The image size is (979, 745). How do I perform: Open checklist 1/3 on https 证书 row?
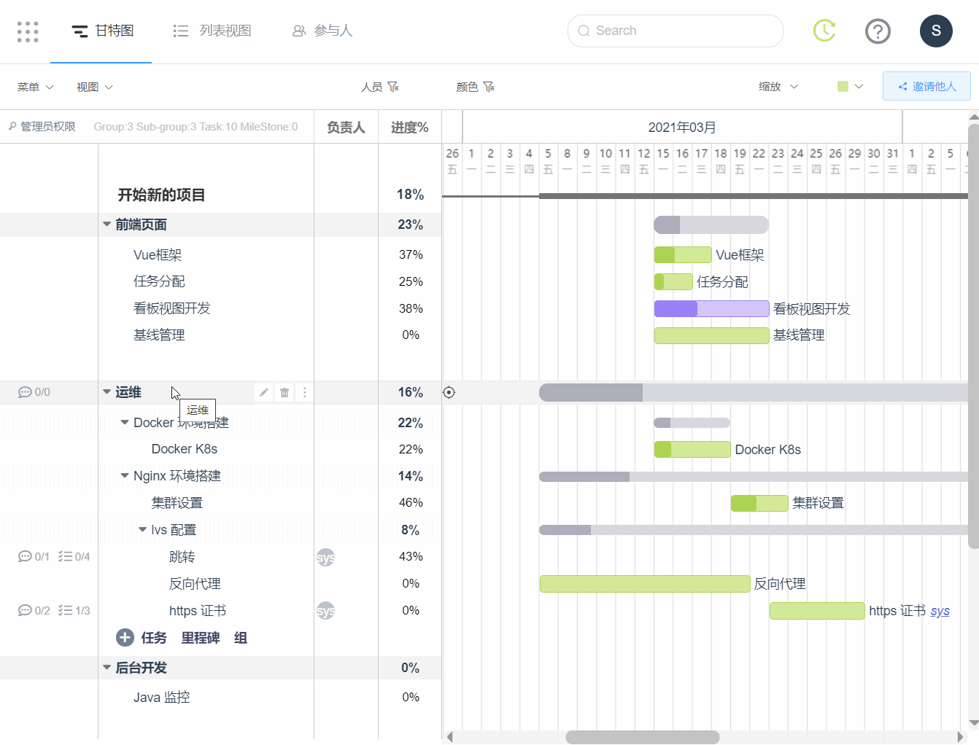pyautogui.click(x=74, y=611)
